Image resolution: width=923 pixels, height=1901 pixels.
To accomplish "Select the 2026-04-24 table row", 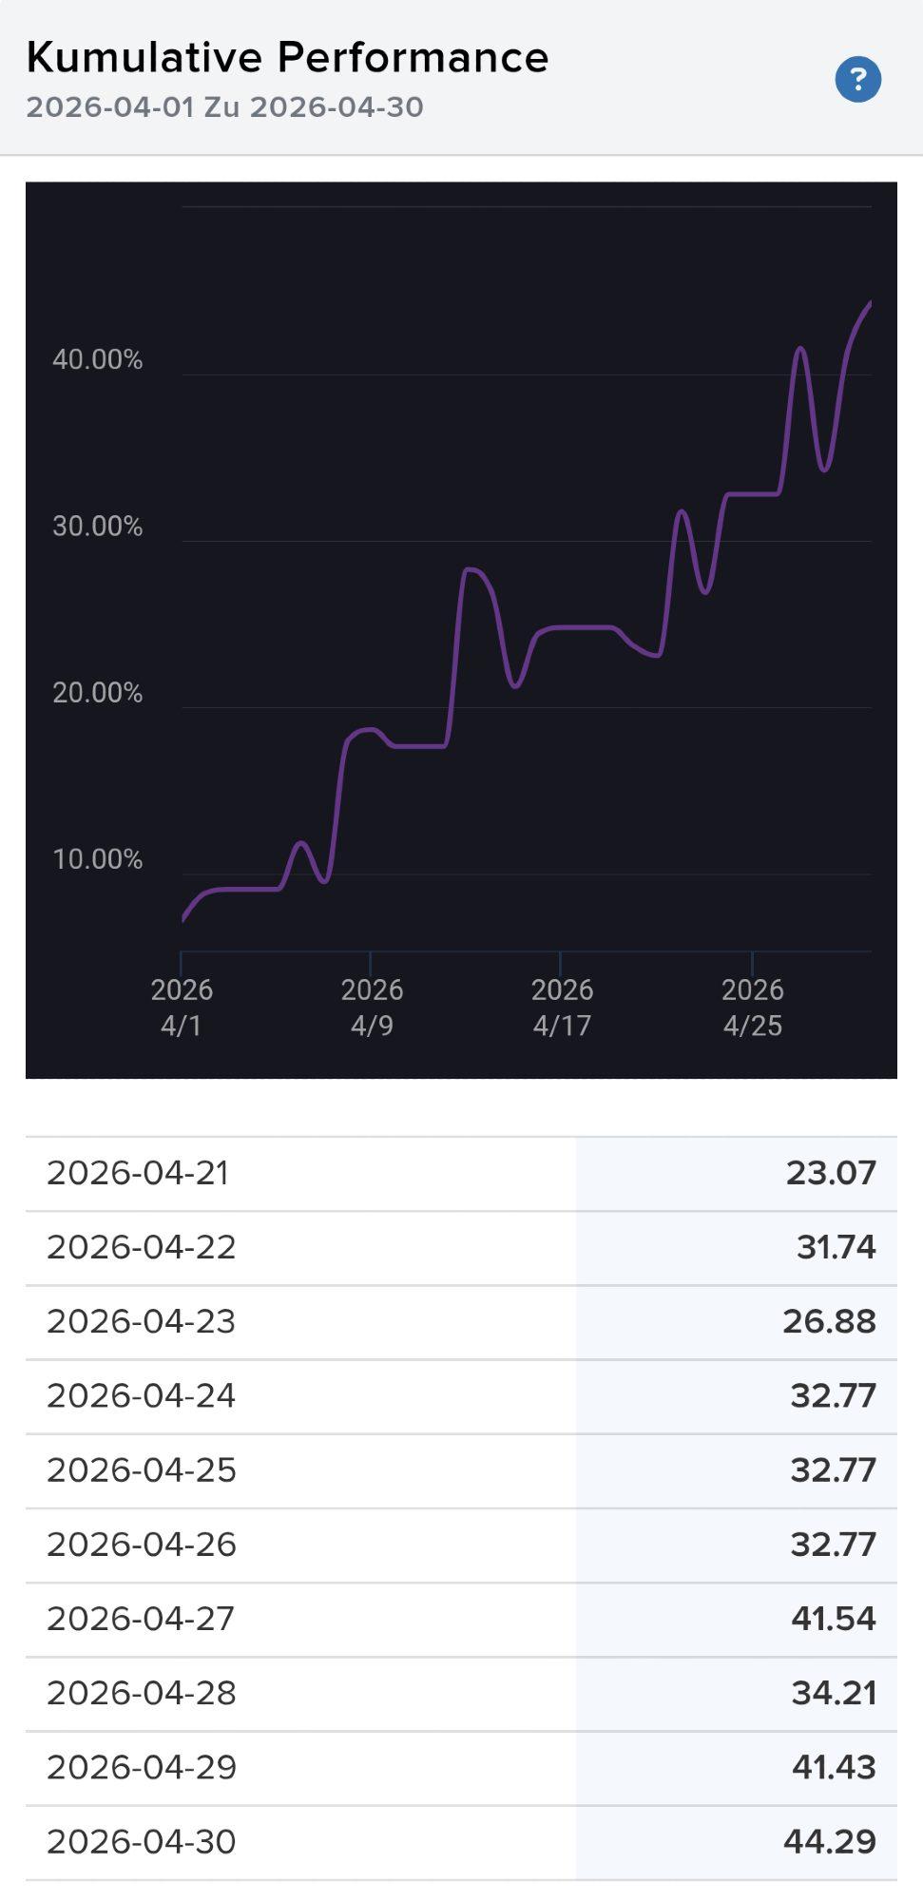I will pyautogui.click(x=461, y=1396).
